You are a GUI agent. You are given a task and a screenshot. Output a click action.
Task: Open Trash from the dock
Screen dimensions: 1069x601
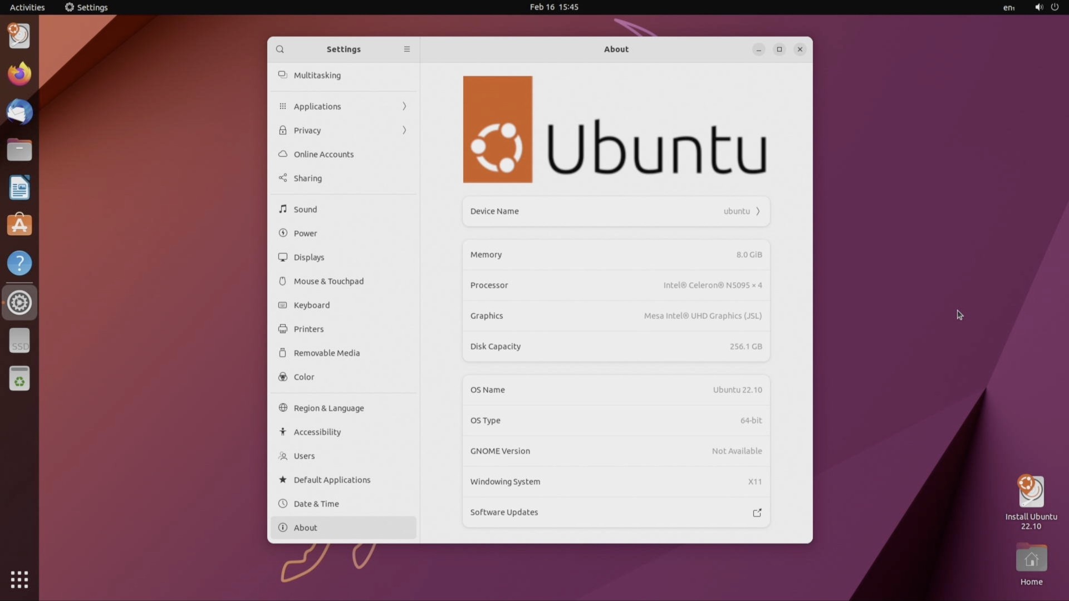click(x=19, y=379)
